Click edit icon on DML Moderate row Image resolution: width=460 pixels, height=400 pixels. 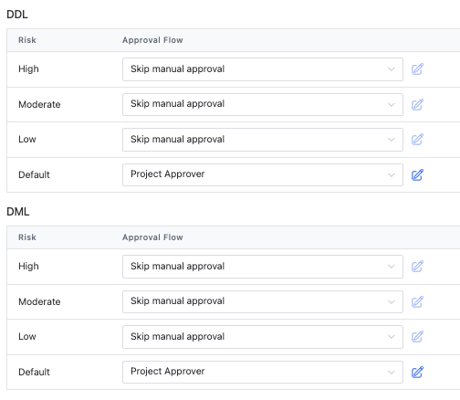417,301
